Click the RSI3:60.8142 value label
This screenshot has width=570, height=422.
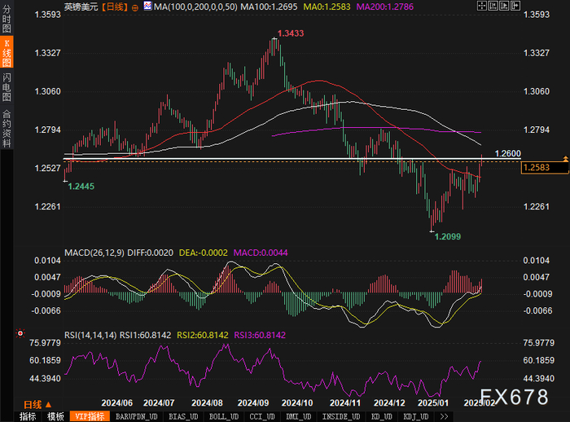pyautogui.click(x=260, y=335)
